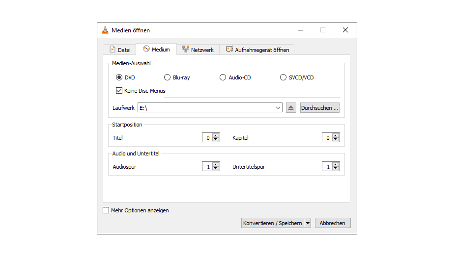Choose the Blu-ray disc option
Viewport: 455px width, 255px height.
[x=168, y=77]
